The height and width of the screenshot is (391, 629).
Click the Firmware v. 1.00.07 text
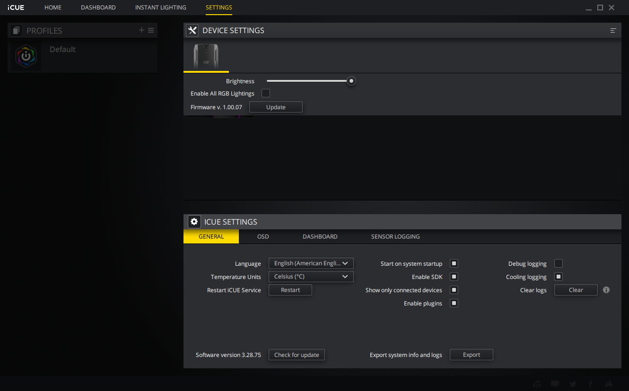216,107
